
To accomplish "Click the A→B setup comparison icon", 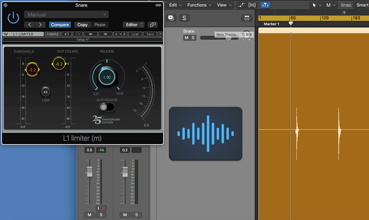I will [120, 34].
